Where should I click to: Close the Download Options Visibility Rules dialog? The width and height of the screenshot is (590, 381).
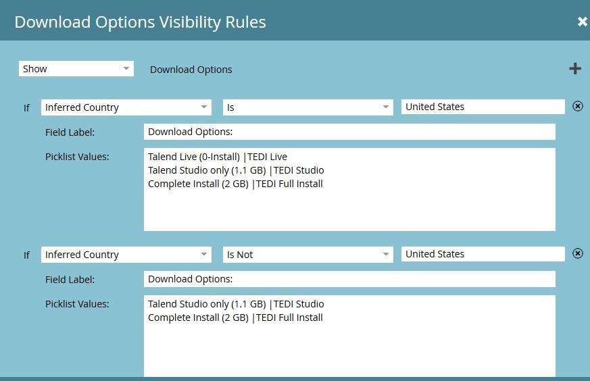coord(582,22)
